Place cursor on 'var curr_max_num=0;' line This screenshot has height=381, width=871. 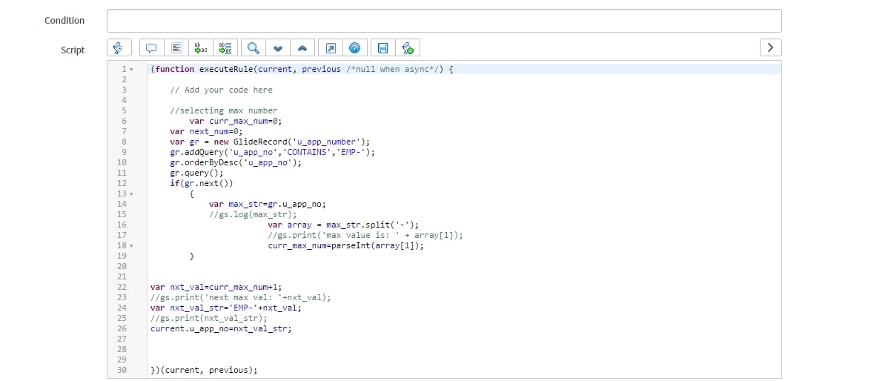tap(236, 121)
